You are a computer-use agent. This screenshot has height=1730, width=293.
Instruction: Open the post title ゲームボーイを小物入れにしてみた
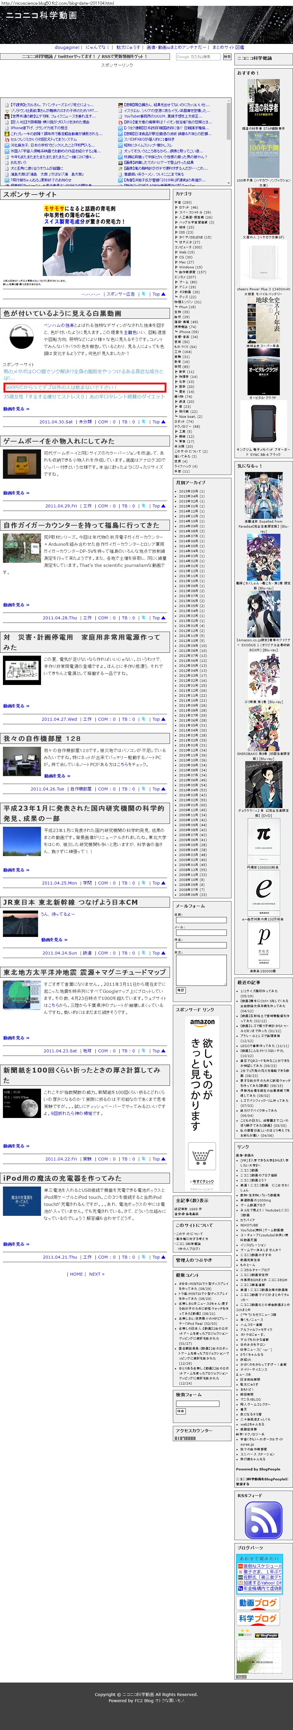(59, 441)
